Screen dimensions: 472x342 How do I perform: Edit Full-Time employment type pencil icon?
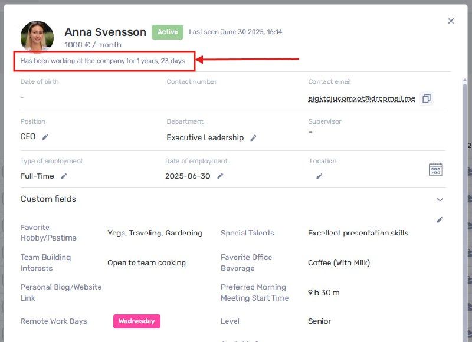64,176
